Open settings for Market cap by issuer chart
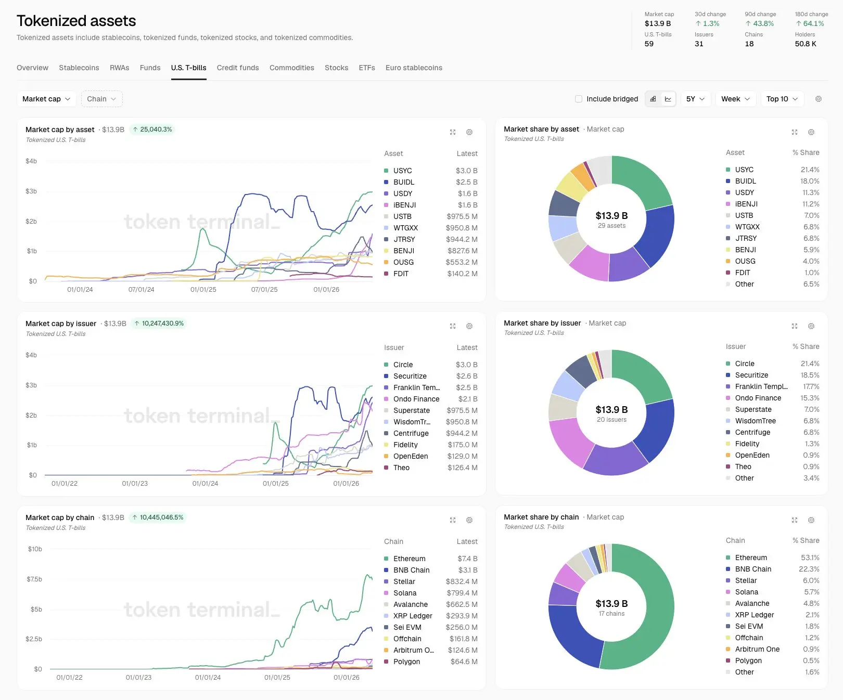843x700 pixels. point(469,326)
